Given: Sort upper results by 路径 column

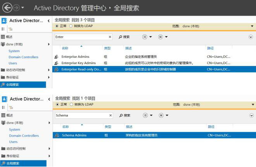Looking at the screenshot, I should [210, 48].
